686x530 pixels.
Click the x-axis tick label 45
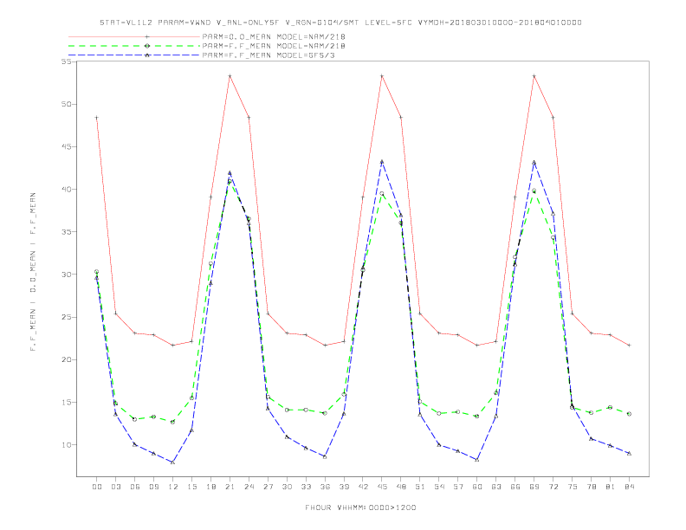click(x=382, y=487)
